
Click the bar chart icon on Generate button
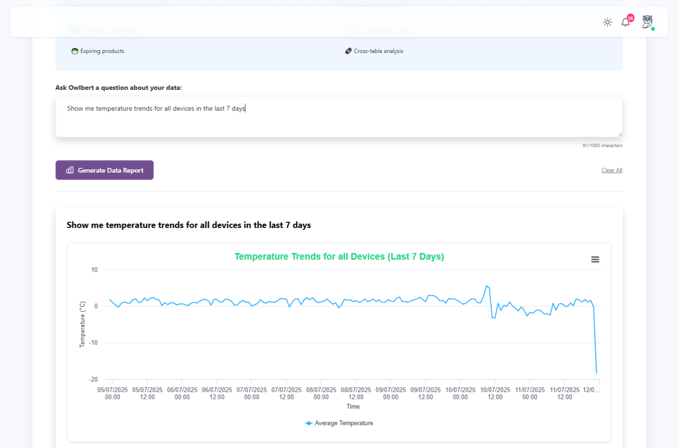point(70,170)
